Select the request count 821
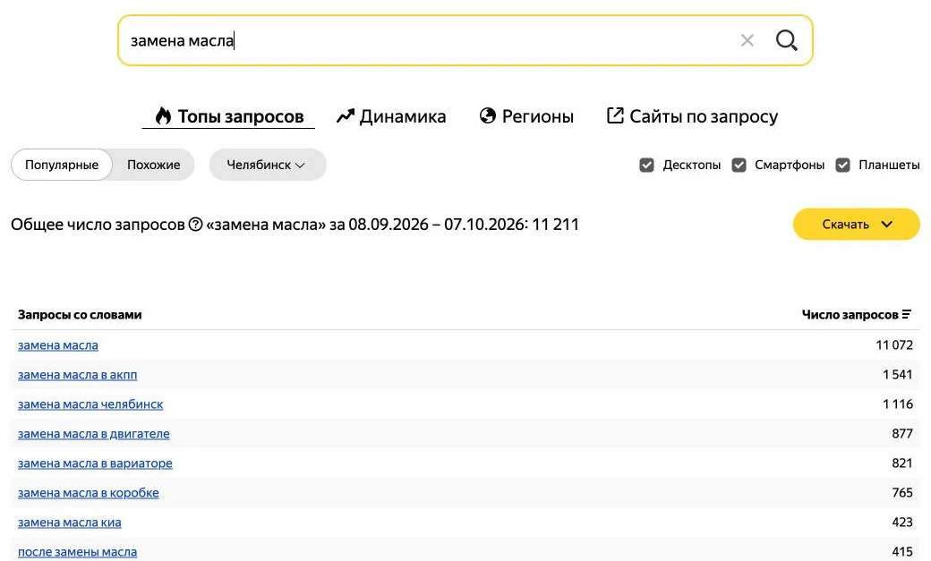 tap(902, 463)
